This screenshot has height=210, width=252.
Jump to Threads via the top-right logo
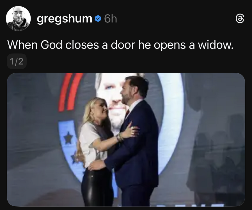tap(240, 18)
